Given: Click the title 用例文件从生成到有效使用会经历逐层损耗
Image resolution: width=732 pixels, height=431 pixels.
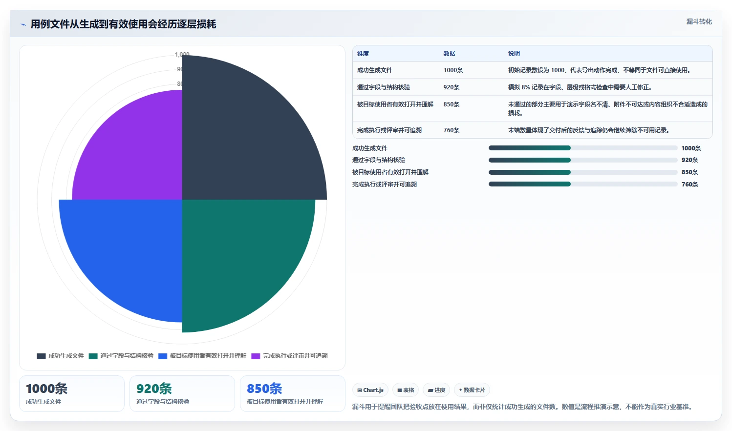Looking at the screenshot, I should tap(123, 24).
